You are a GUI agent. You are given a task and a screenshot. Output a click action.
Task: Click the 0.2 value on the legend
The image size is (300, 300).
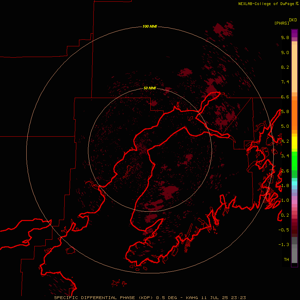(x=285, y=215)
